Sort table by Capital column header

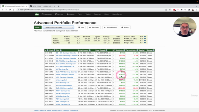click(142, 50)
